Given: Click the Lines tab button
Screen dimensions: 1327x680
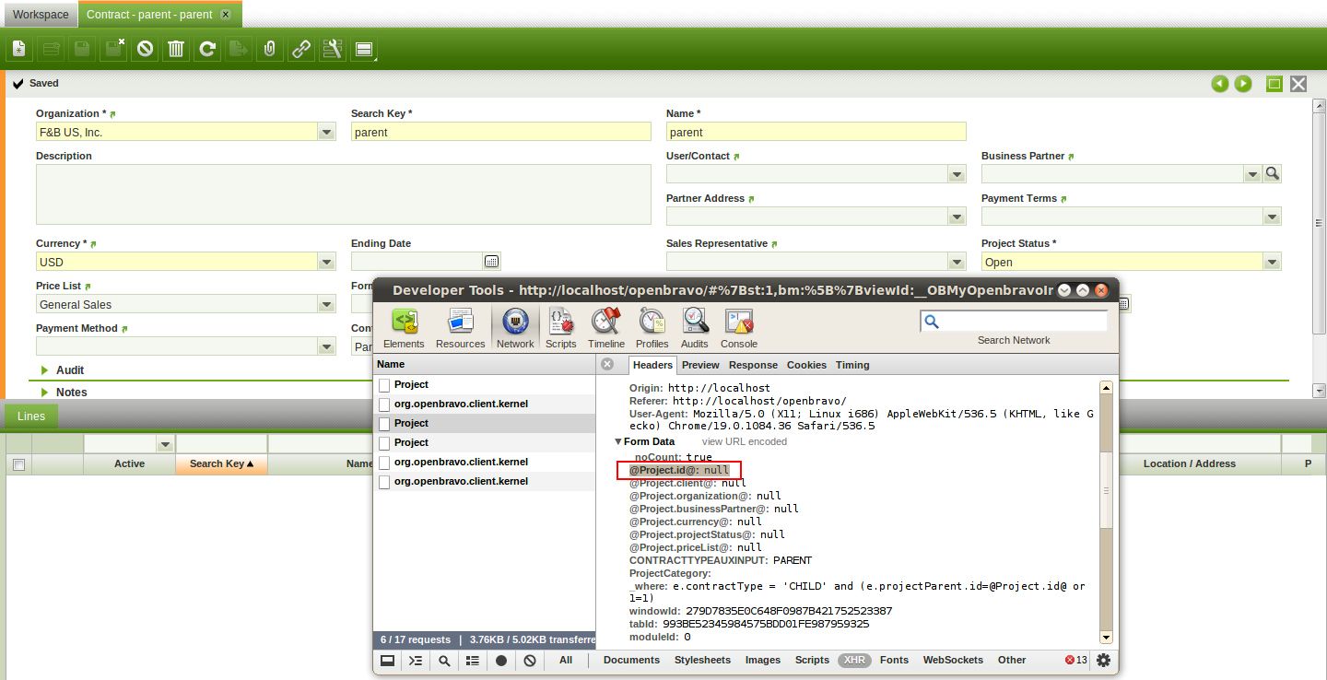Looking at the screenshot, I should point(31,416).
